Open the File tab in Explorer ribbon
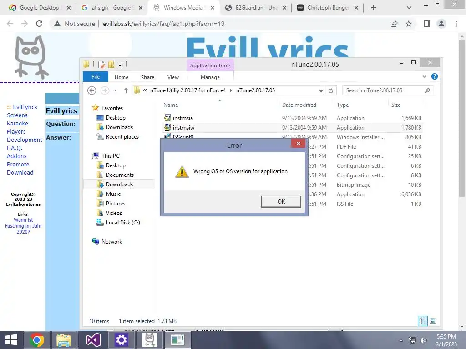Viewport: 466px width, 349px height. (96, 77)
